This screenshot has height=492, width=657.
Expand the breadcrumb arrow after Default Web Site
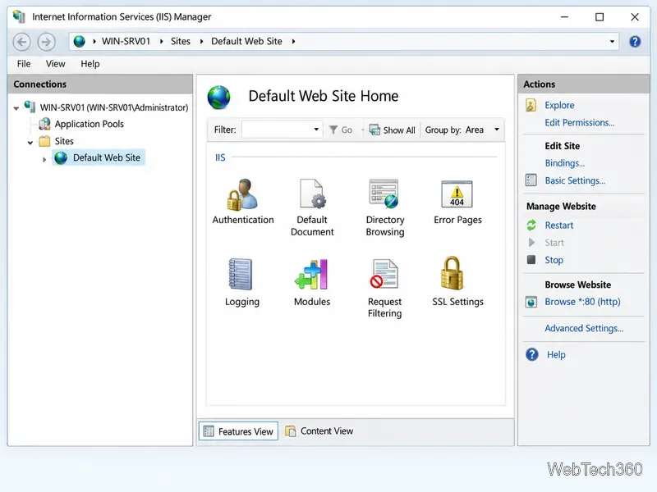pyautogui.click(x=293, y=41)
